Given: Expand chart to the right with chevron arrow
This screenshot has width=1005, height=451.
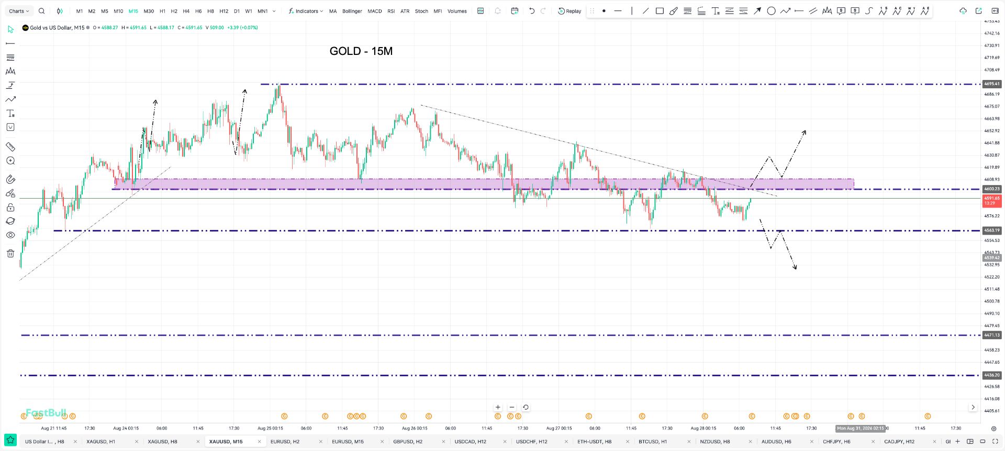Looking at the screenshot, I should click(973, 407).
